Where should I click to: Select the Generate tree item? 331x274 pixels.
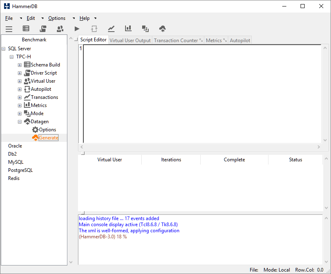[49, 138]
